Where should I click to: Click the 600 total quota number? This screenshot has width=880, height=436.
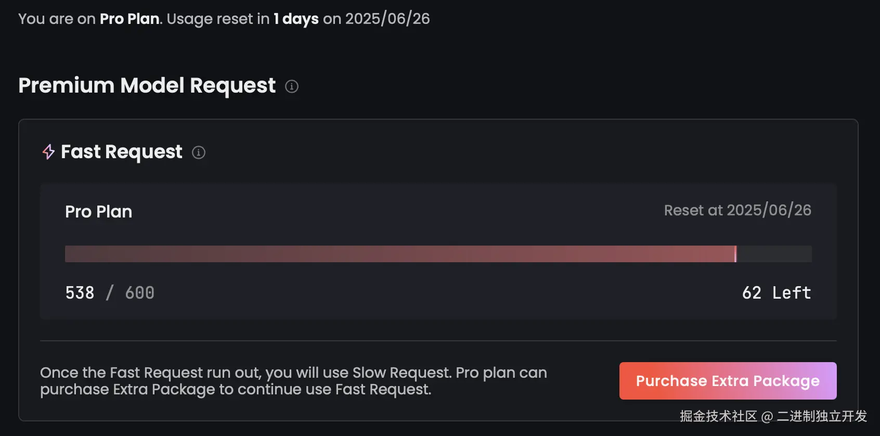point(139,293)
